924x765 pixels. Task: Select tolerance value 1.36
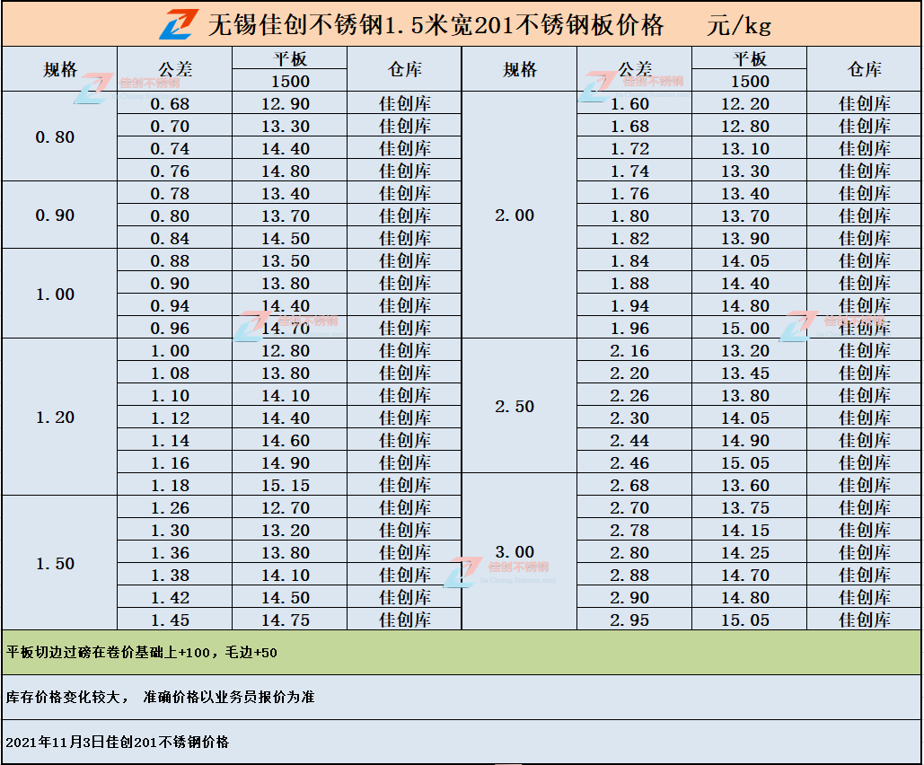(170, 553)
